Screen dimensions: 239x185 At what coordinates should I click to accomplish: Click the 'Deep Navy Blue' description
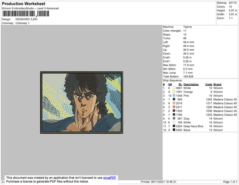click(x=193, y=126)
